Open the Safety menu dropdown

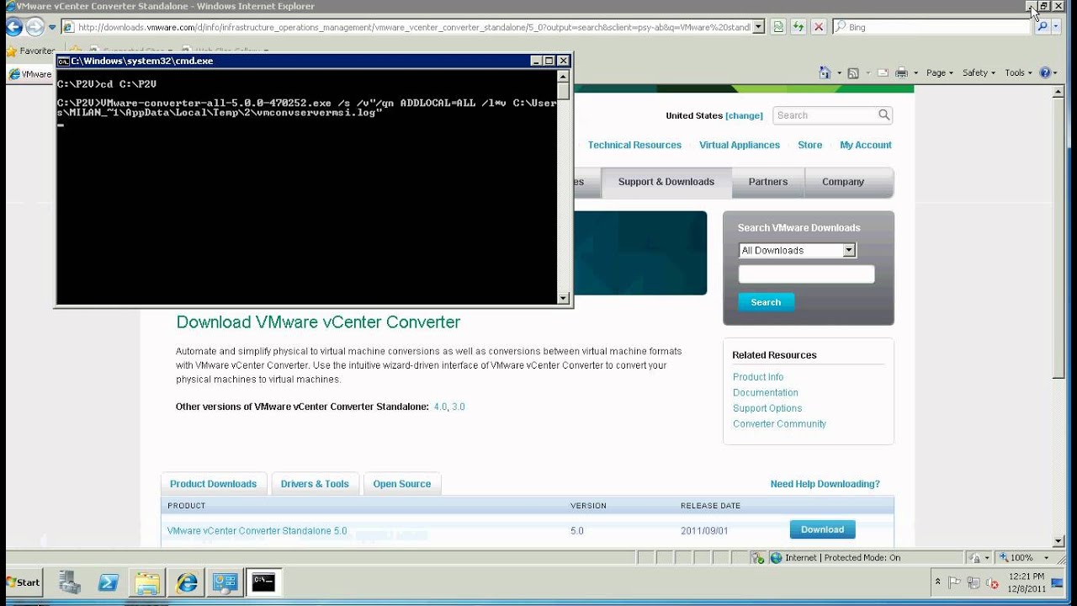click(979, 73)
